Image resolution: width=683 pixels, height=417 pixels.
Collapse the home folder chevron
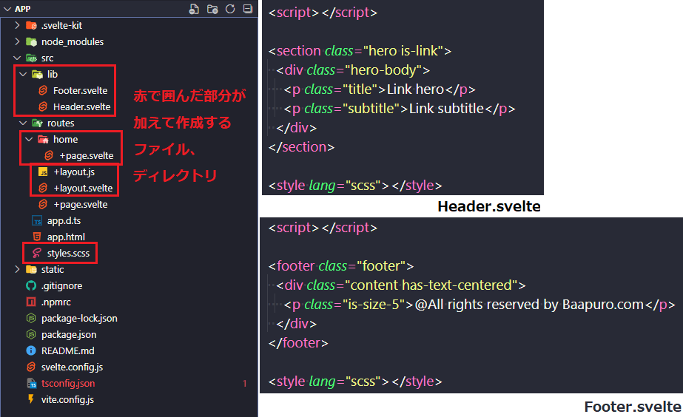[29, 139]
